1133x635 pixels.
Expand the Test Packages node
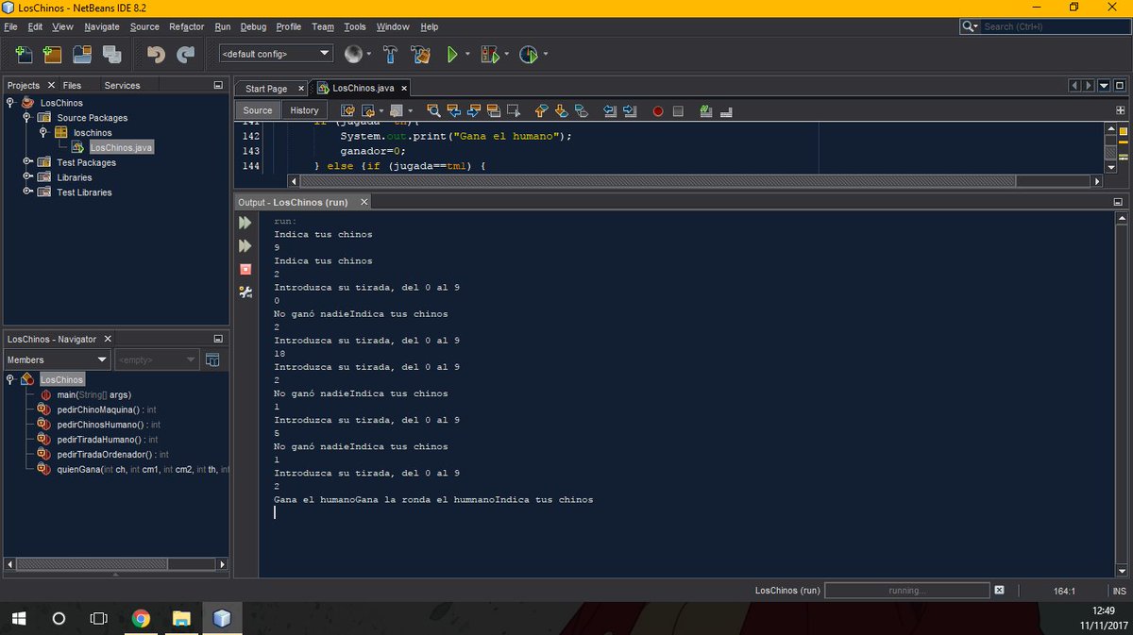(x=26, y=162)
